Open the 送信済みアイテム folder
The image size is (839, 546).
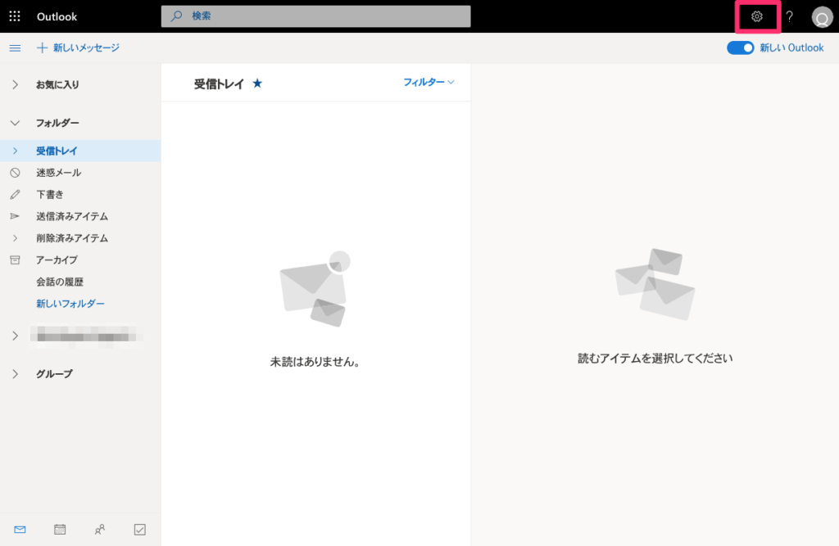(x=72, y=216)
